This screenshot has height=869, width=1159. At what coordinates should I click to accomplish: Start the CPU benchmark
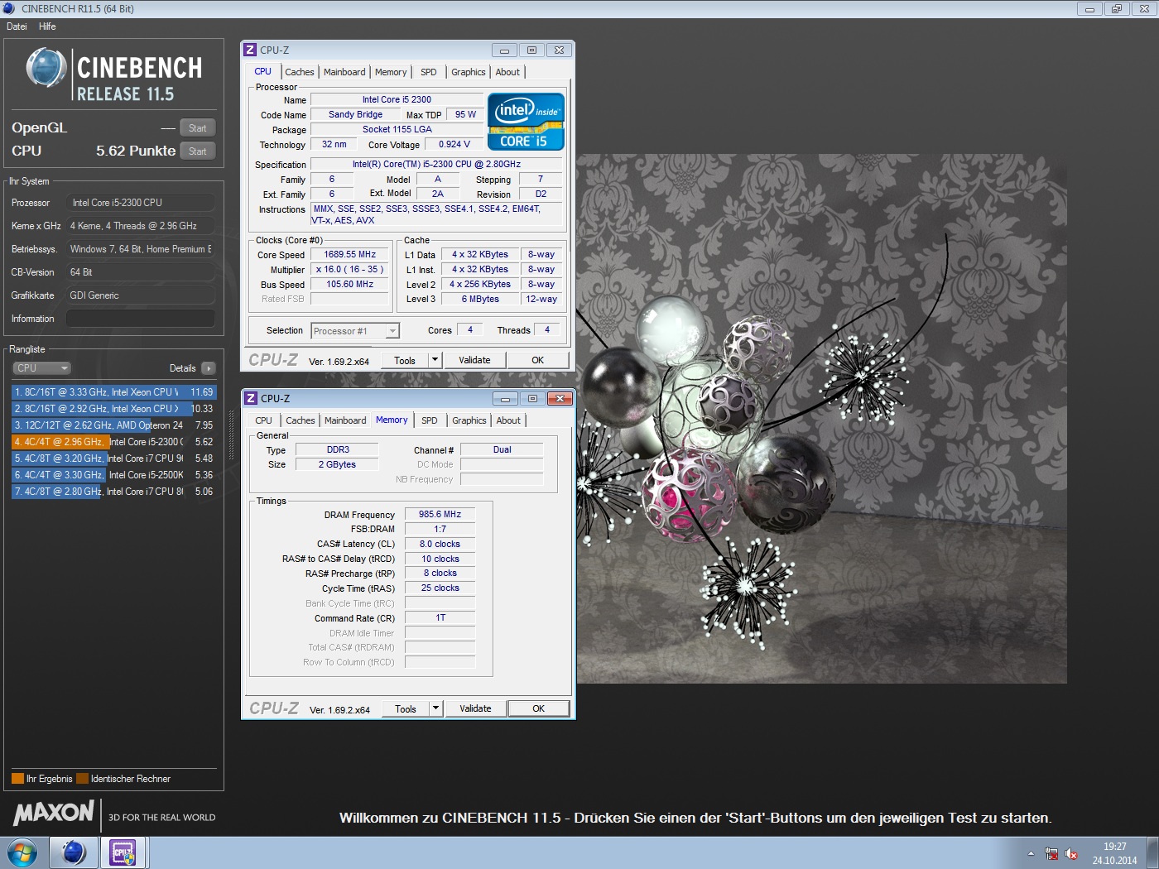pyautogui.click(x=197, y=151)
